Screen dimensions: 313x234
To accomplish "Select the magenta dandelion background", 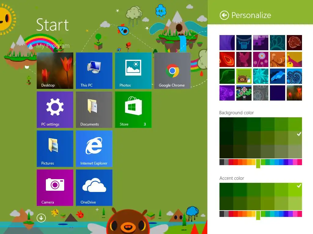I will coord(260,59).
